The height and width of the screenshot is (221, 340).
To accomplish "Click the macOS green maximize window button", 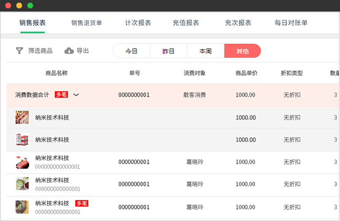I will pyautogui.click(x=30, y=5).
